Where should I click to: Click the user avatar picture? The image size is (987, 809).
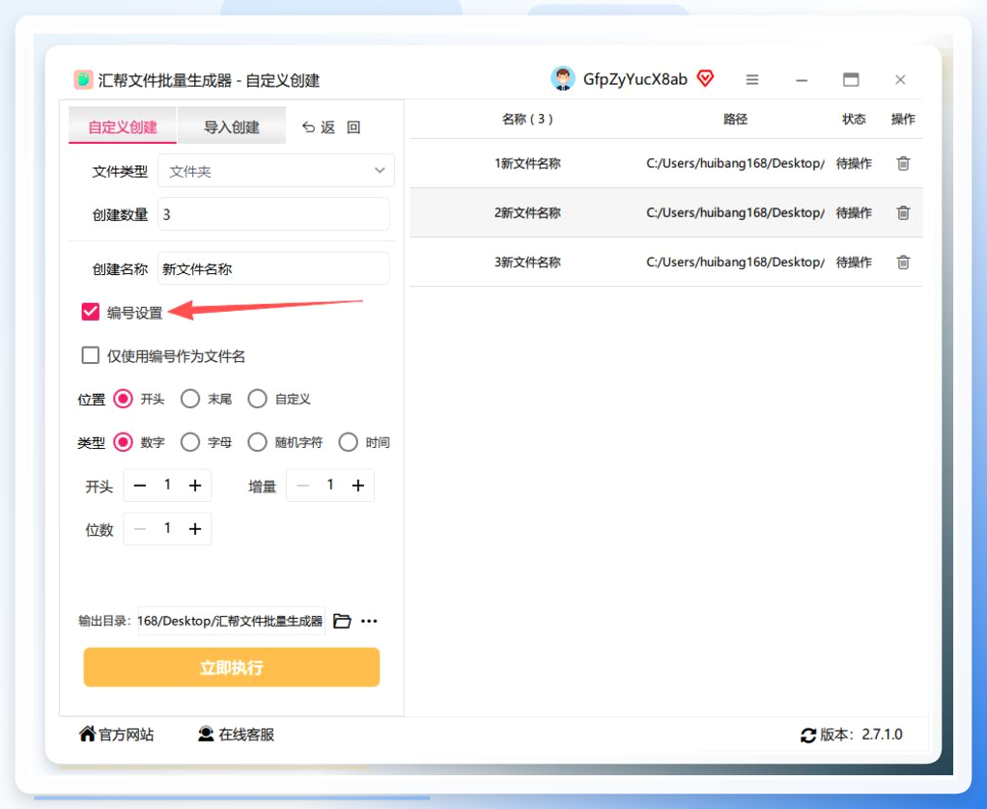(x=562, y=78)
